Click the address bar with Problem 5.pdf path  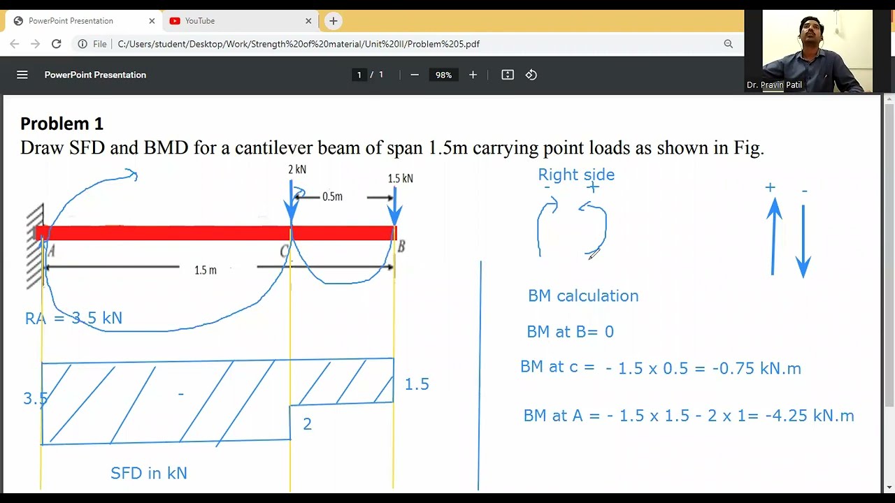(299, 44)
